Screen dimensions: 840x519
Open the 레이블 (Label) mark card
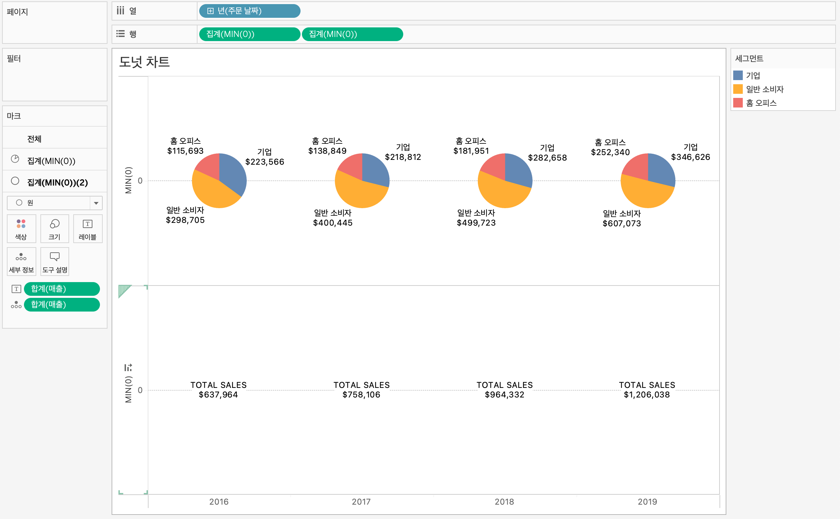click(88, 229)
